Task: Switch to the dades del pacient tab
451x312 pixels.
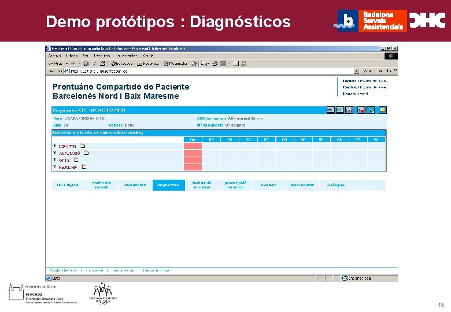Action: pos(102,185)
